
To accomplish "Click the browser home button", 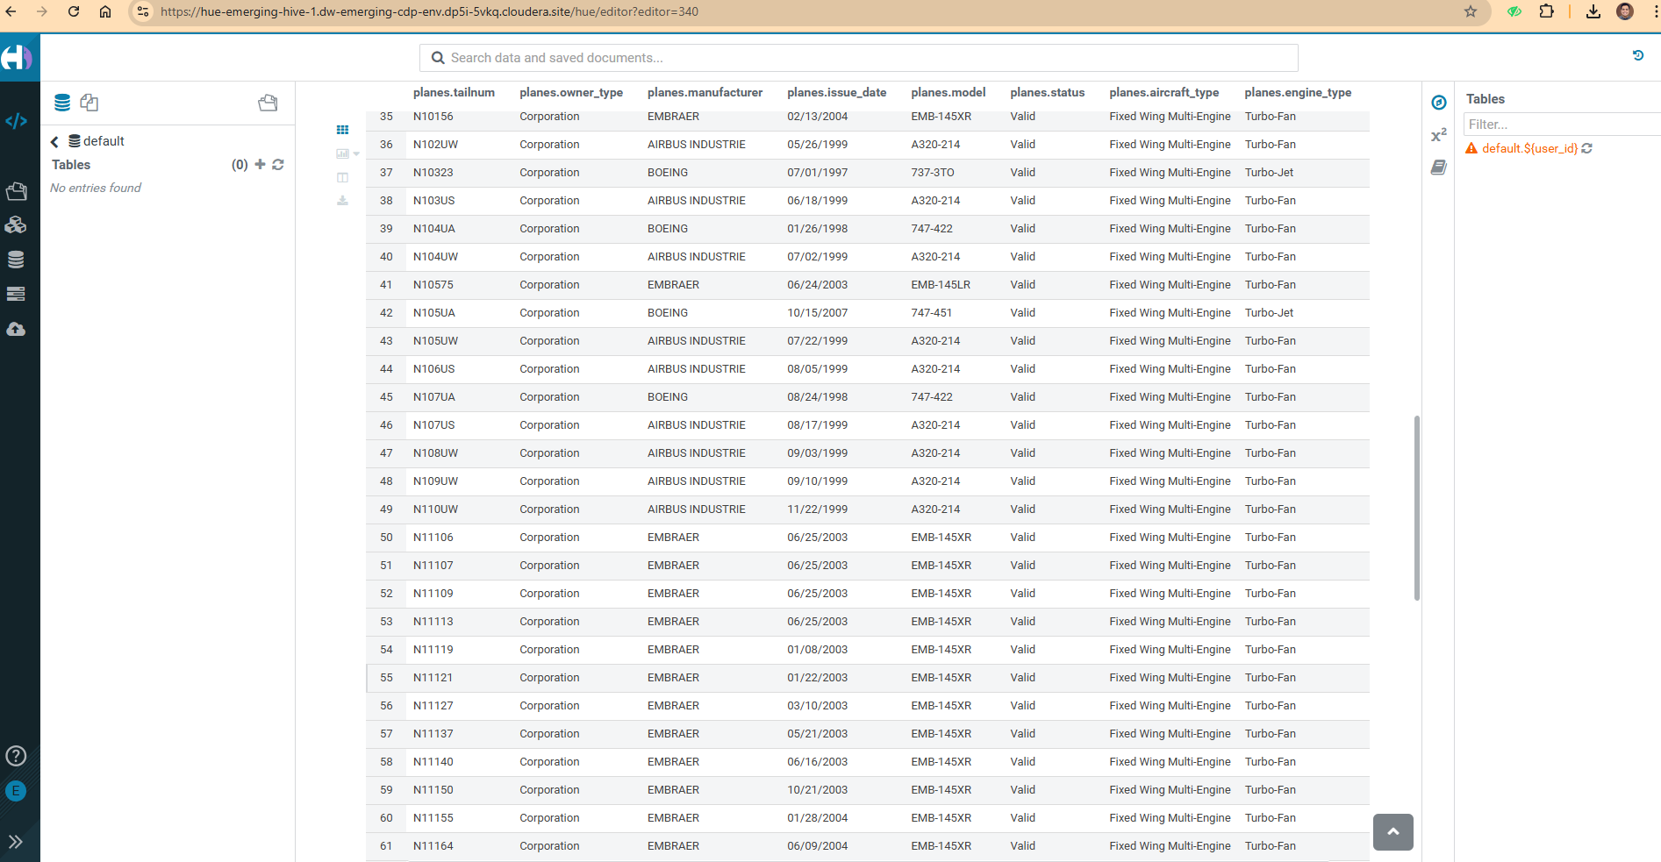I will pos(105,11).
